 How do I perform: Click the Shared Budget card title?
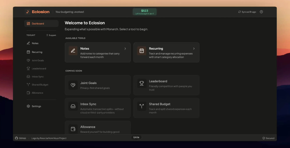(x=160, y=104)
